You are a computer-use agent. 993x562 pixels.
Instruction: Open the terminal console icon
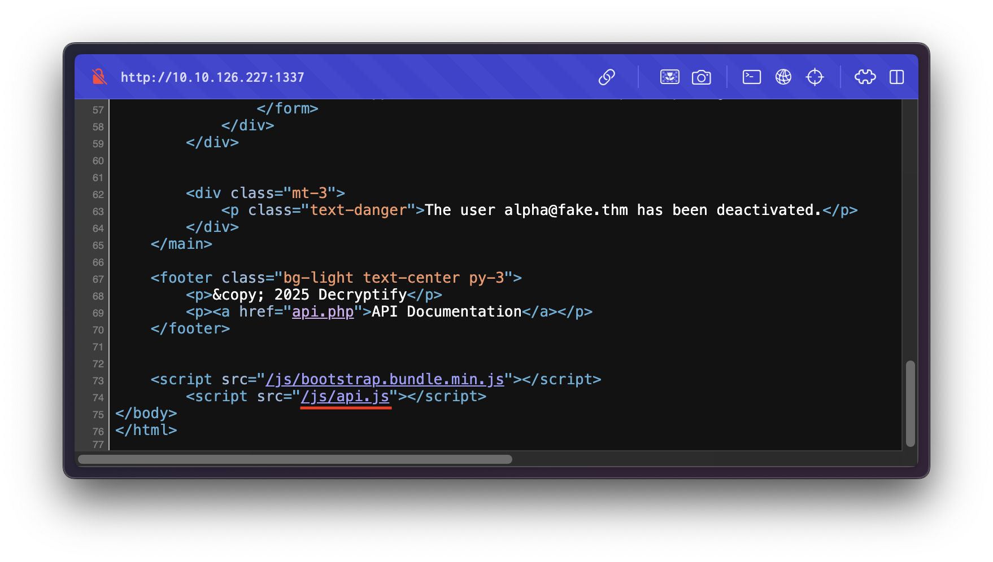tap(752, 77)
